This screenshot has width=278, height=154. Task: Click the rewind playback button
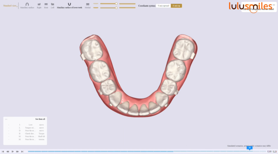(8, 151)
